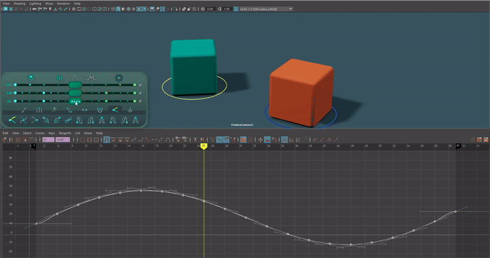Open the Graph Editor Curves menu

point(39,133)
